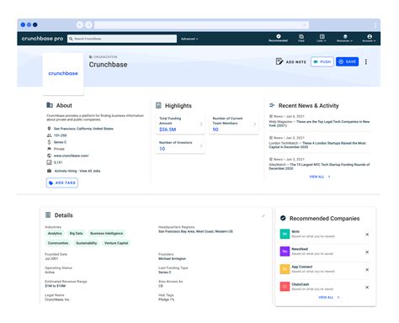Expand the Number of Current Team Members chevron
This screenshot has width=399, height=323.
(254, 124)
